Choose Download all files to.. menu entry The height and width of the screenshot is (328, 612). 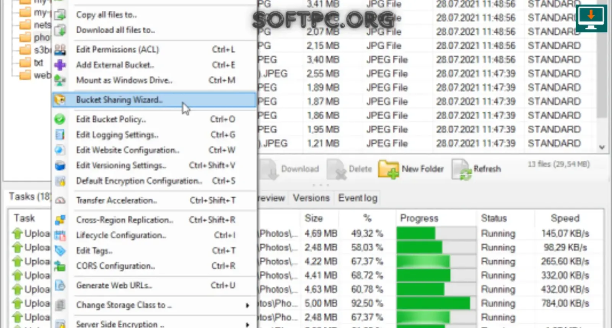[x=116, y=30]
